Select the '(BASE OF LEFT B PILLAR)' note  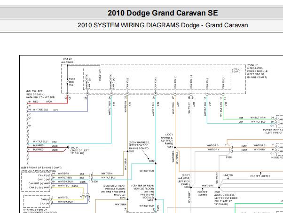79,152
